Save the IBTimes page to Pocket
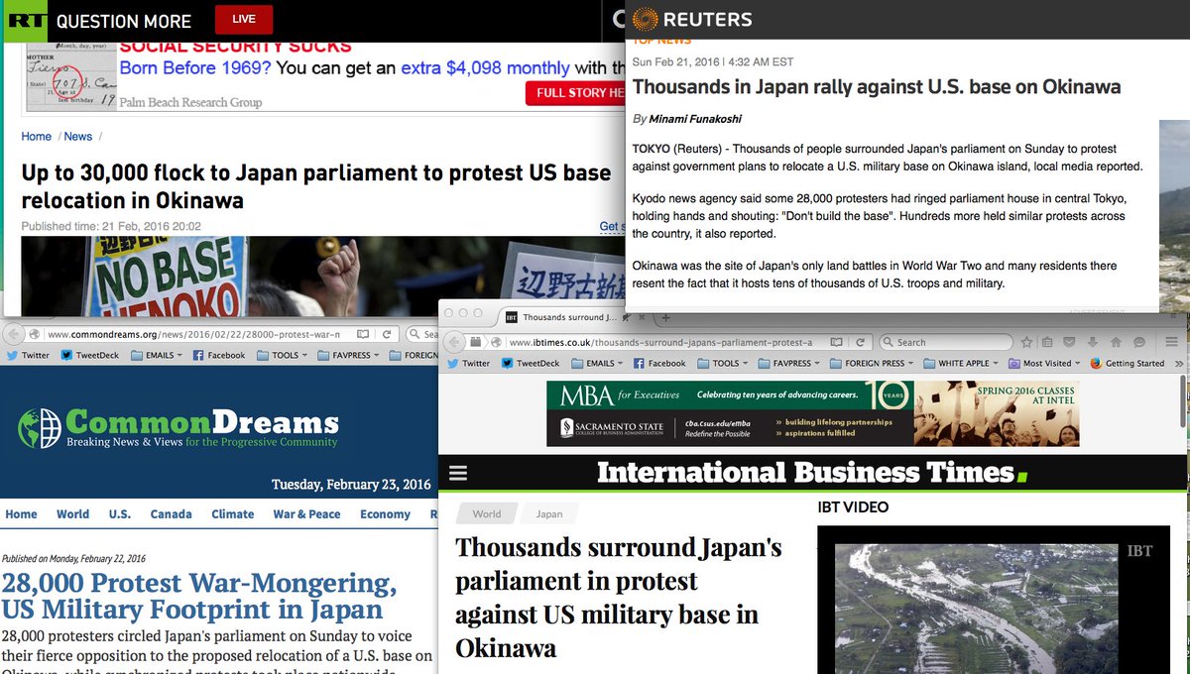Viewport: 1190px width, 674px height. [1070, 342]
